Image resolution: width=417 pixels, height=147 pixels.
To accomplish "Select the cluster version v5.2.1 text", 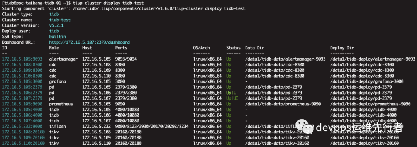I will (56, 25).
